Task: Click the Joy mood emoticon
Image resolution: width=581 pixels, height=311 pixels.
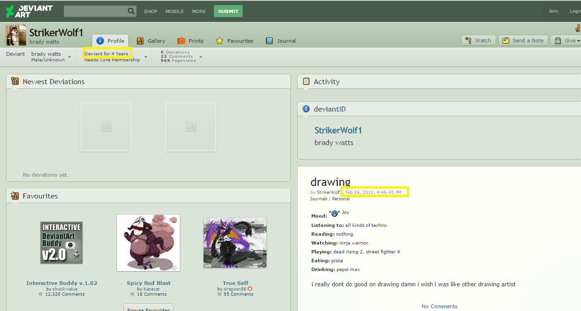Action: pyautogui.click(x=334, y=213)
